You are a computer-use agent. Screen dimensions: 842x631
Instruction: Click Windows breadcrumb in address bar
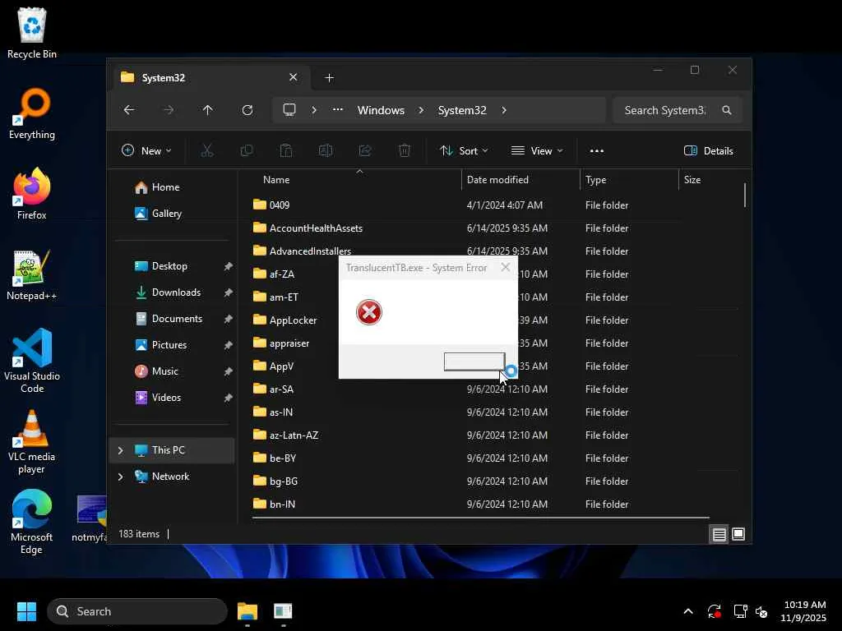(381, 110)
